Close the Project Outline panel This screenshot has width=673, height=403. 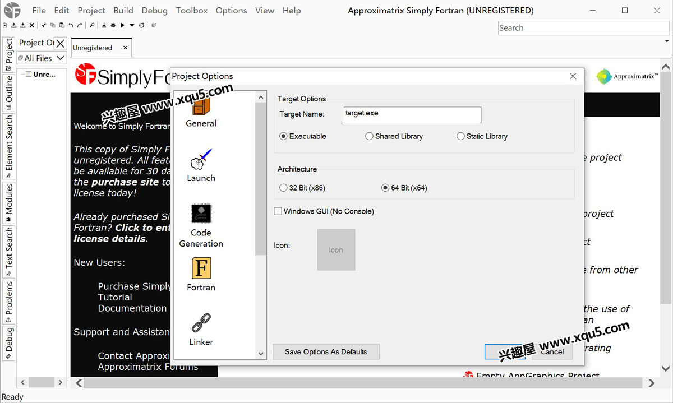click(61, 43)
